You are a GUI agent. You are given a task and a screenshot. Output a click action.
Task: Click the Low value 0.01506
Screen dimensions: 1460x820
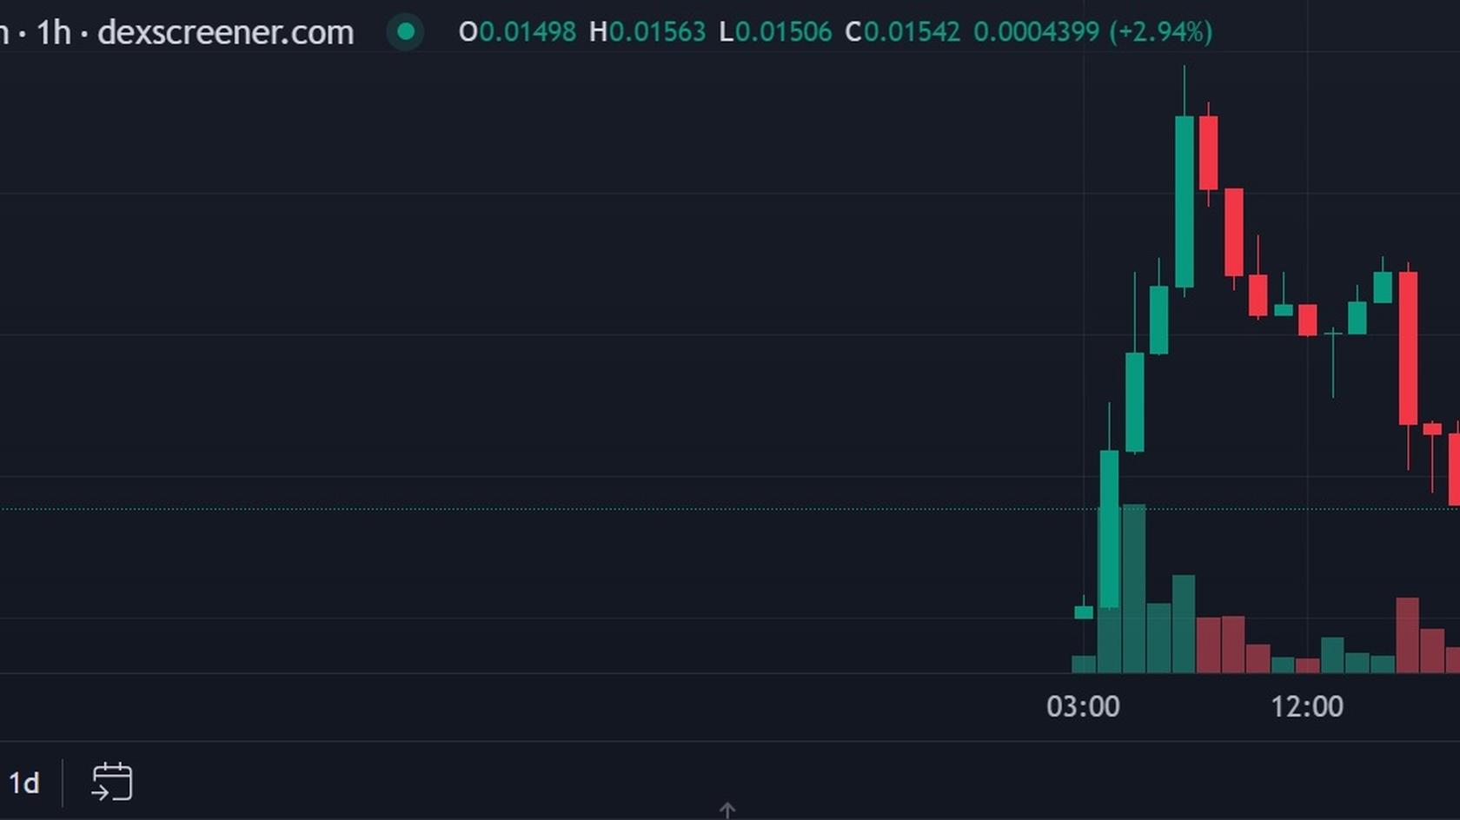point(783,32)
